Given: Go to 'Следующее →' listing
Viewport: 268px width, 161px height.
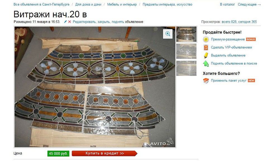Looking at the screenshot, I should pos(249,4).
